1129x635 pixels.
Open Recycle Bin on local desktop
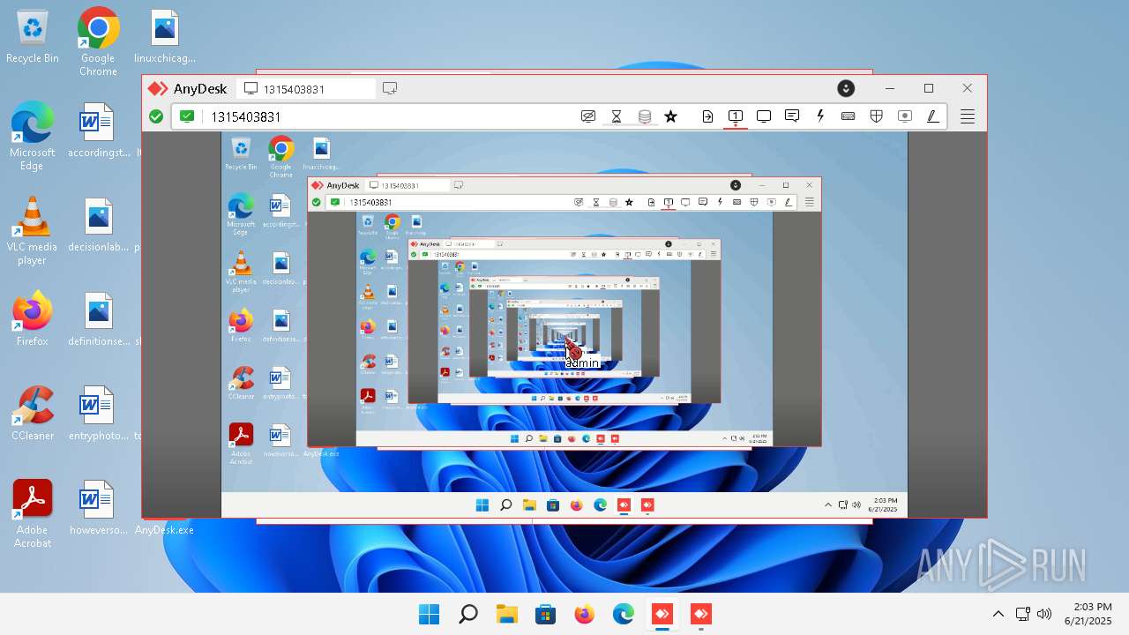tap(33, 37)
